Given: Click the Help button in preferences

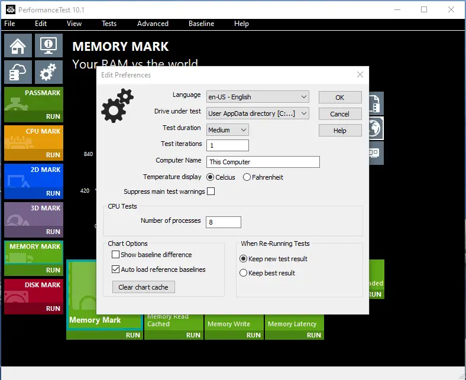Looking at the screenshot, I should [340, 131].
